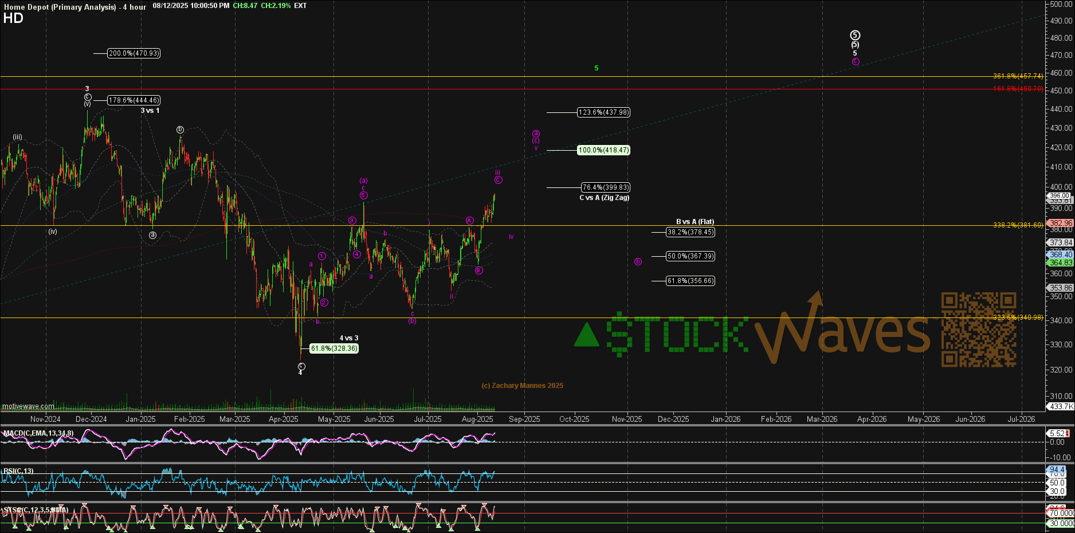Click the 08/12/2025 10:00:50 PM timestamp
Screen dimensions: 1075x533
point(191,6)
